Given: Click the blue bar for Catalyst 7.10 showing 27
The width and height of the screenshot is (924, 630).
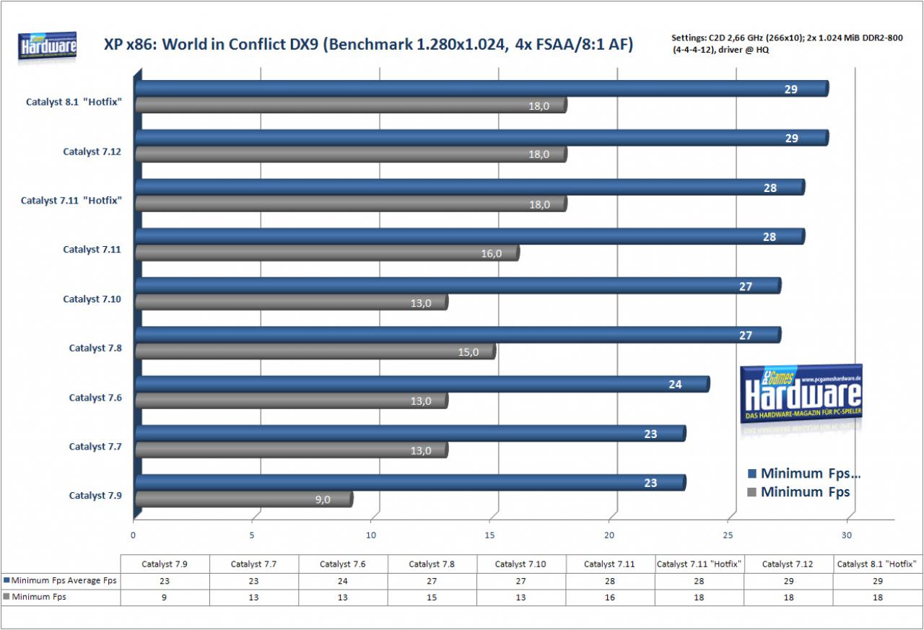Looking at the screenshot, I should coord(458,286).
